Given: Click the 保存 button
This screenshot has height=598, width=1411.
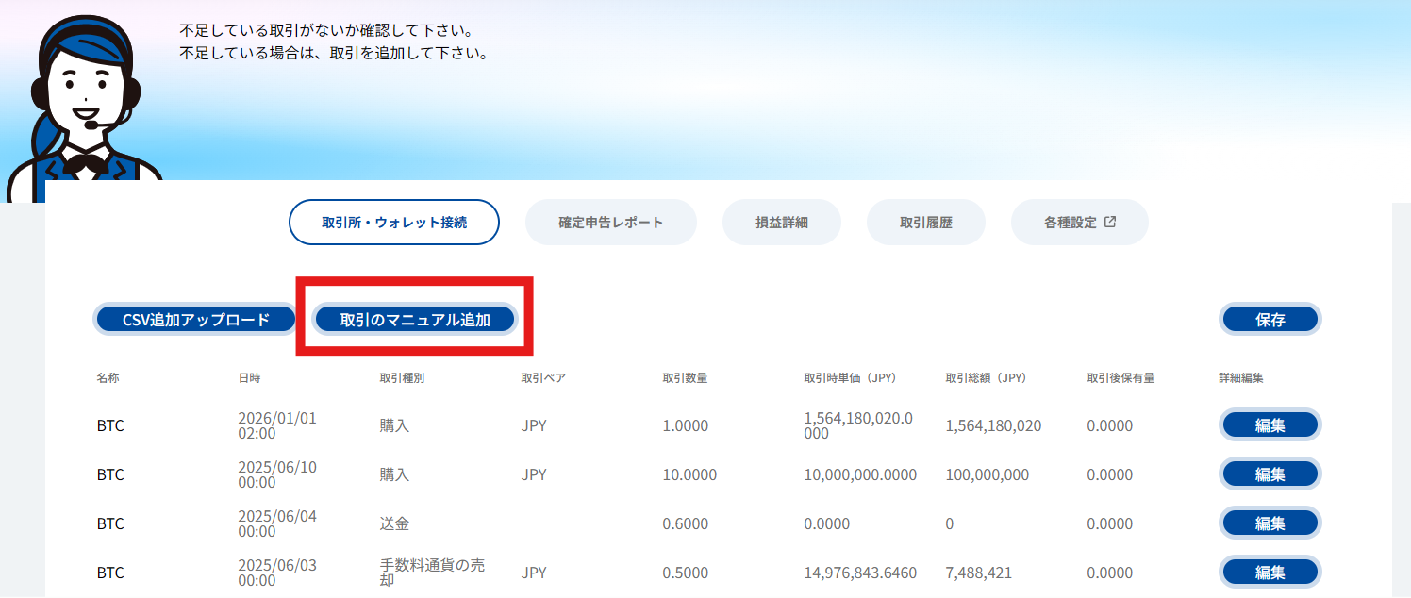Looking at the screenshot, I should (1270, 320).
